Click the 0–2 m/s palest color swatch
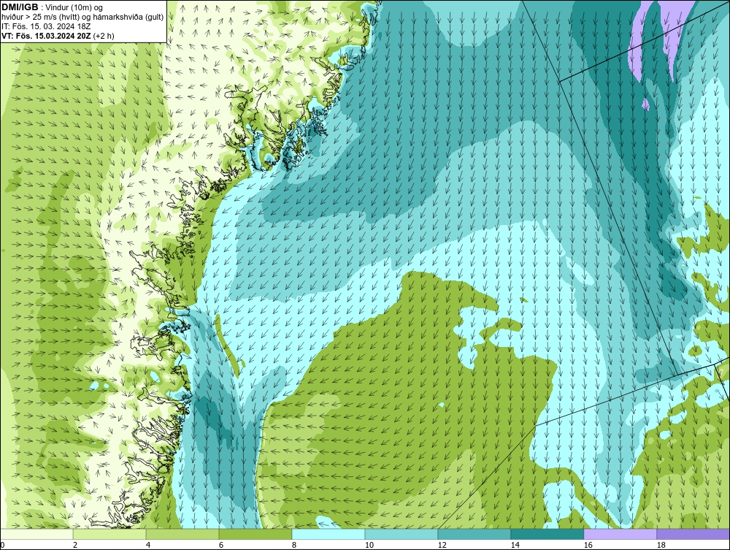 [36, 534]
